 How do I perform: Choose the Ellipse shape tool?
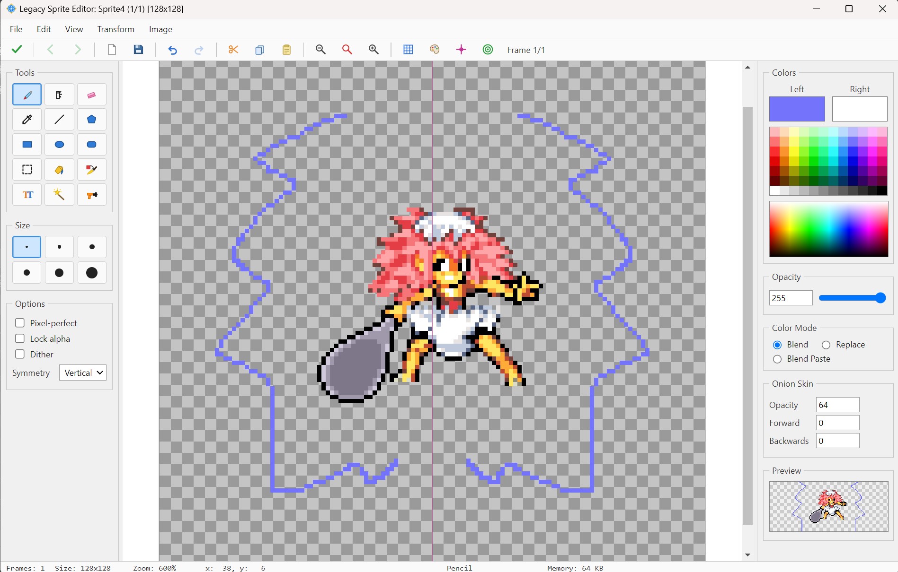click(59, 145)
